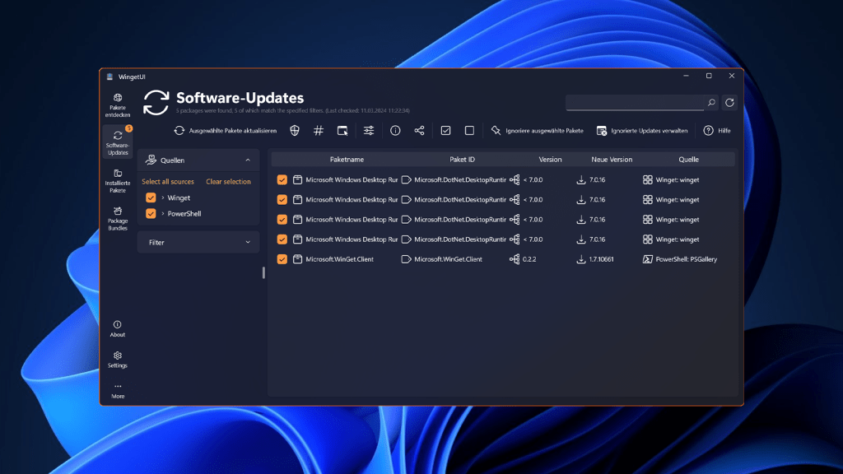Maximize the WingetUI window
Viewport: 843px width, 474px height.
[x=709, y=76]
